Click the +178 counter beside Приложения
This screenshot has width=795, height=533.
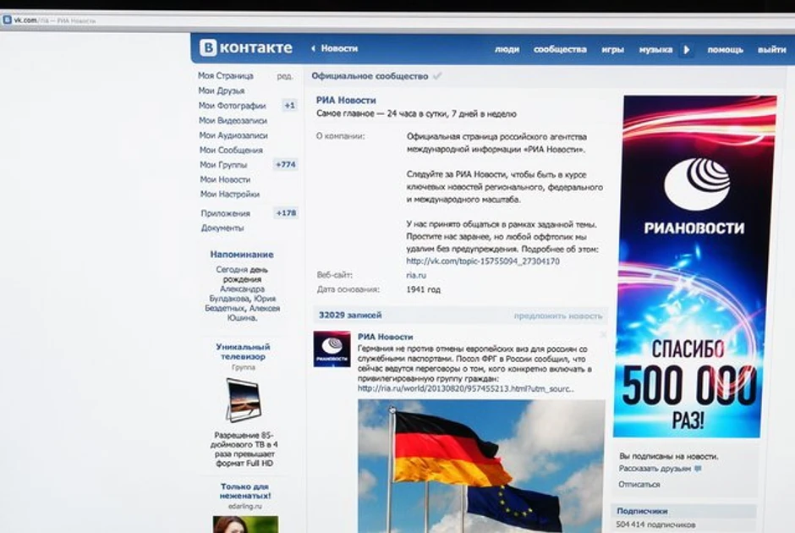pyautogui.click(x=286, y=213)
